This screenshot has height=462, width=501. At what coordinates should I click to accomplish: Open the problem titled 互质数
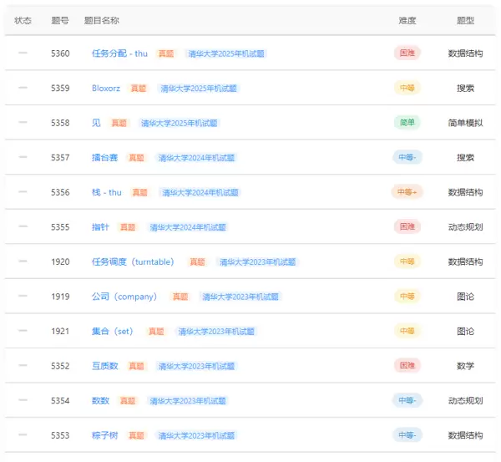(104, 366)
